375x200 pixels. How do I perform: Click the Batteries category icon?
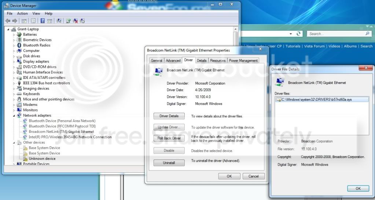19,35
